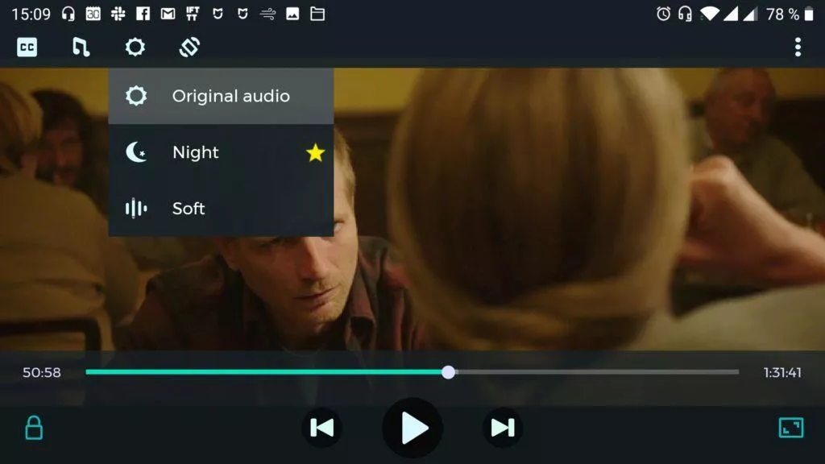Tap the headset icon next to alarm
The image size is (825, 464).
tap(685, 14)
